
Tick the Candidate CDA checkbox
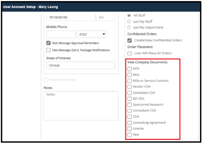(130, 93)
